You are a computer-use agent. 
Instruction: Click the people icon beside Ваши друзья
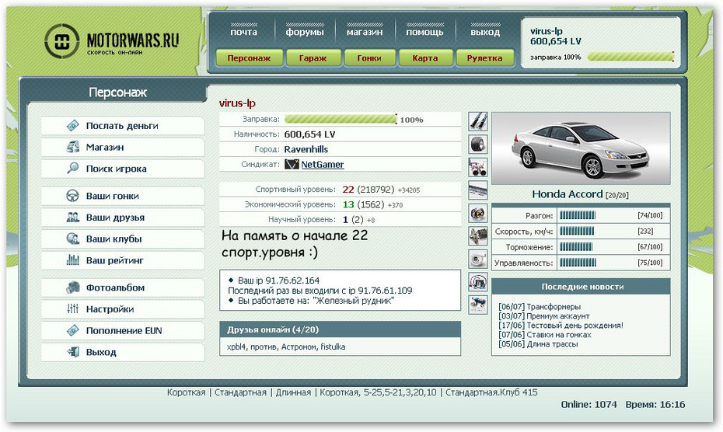[73, 217]
